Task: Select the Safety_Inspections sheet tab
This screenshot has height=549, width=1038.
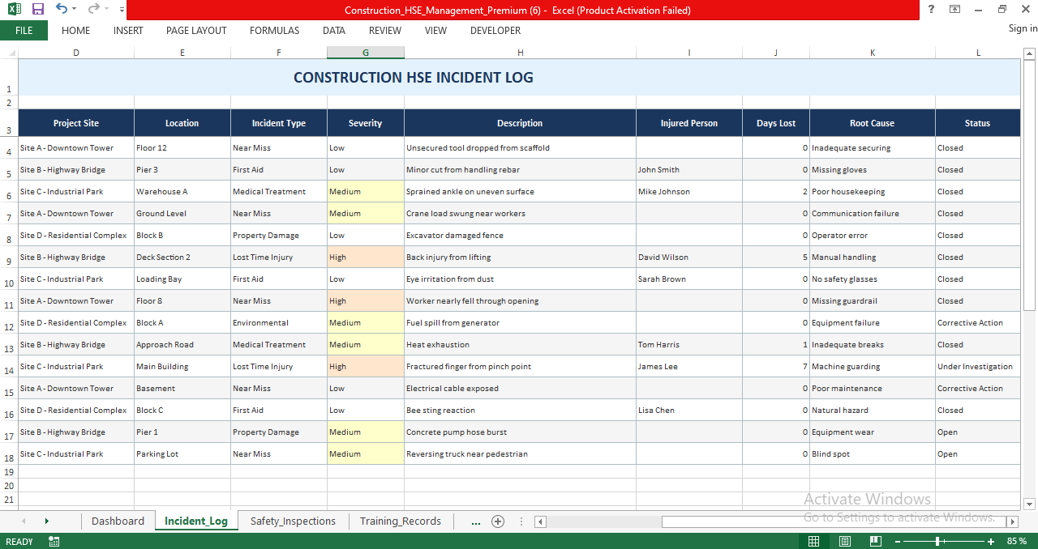Action: [x=293, y=521]
